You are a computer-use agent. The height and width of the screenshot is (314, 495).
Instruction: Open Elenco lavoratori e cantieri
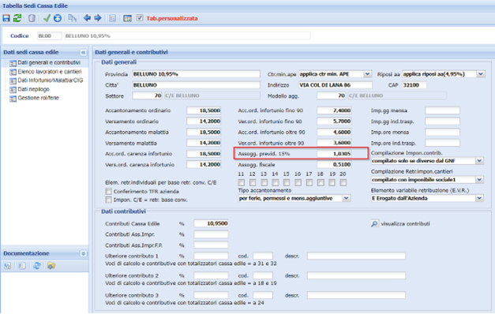[49, 72]
